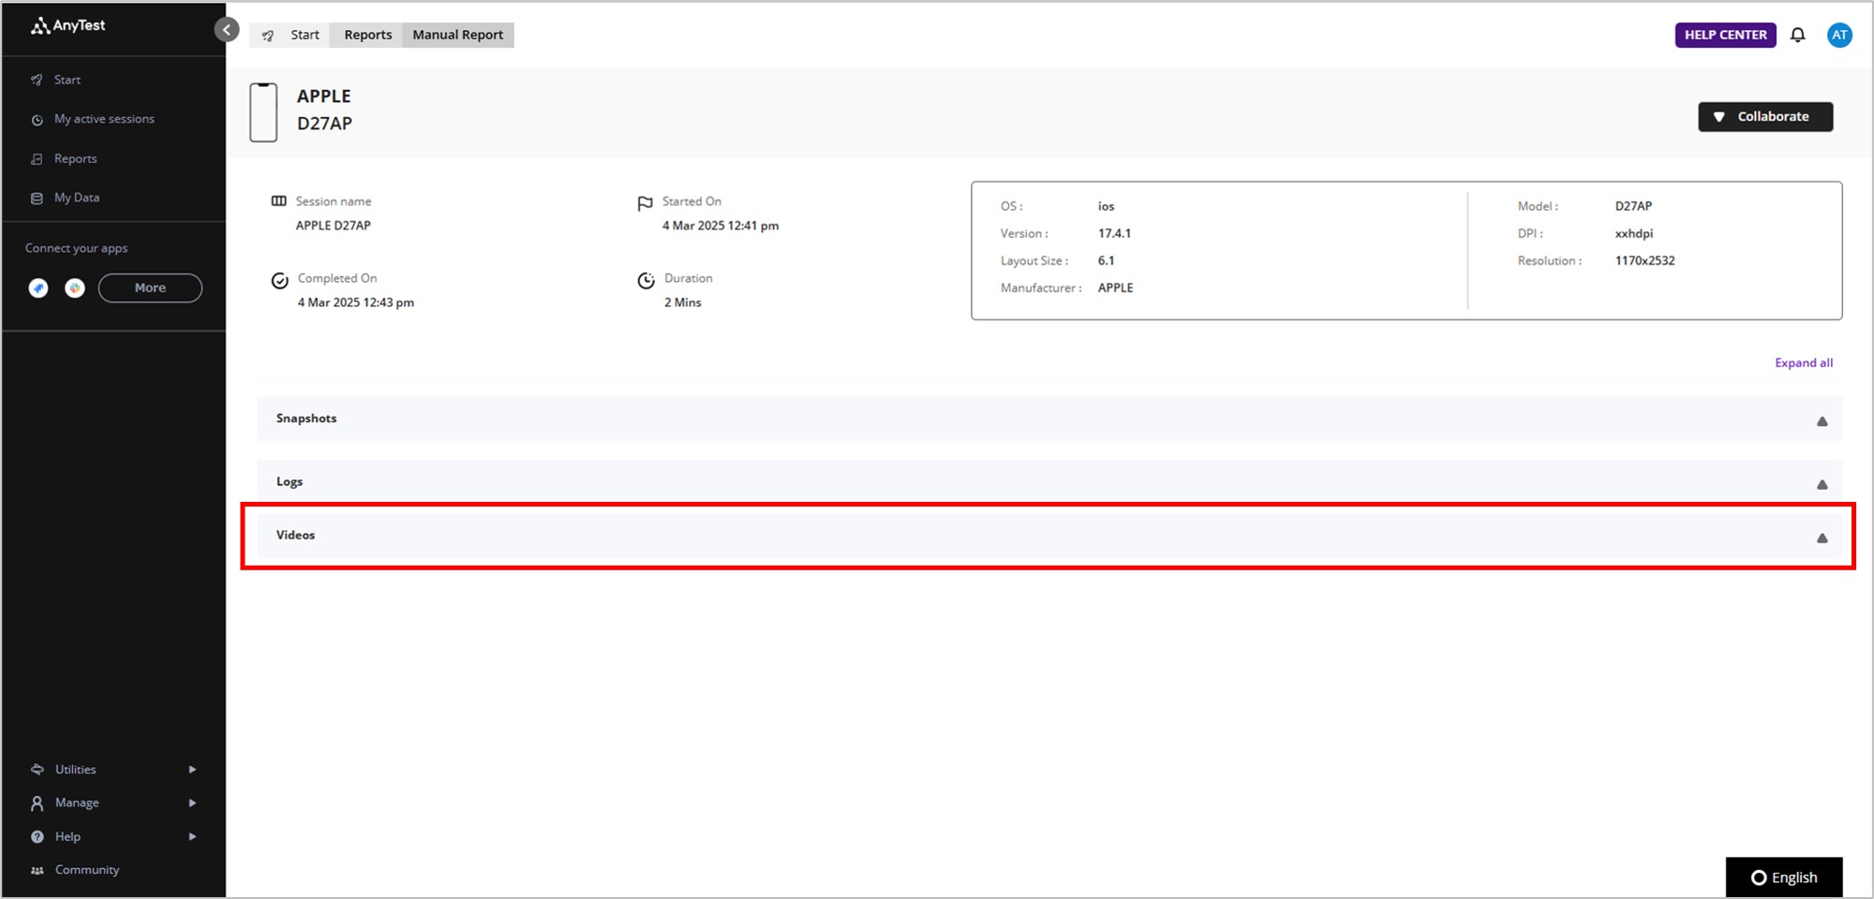Go to Start breadcrumb tab
This screenshot has width=1874, height=899.
click(305, 36)
